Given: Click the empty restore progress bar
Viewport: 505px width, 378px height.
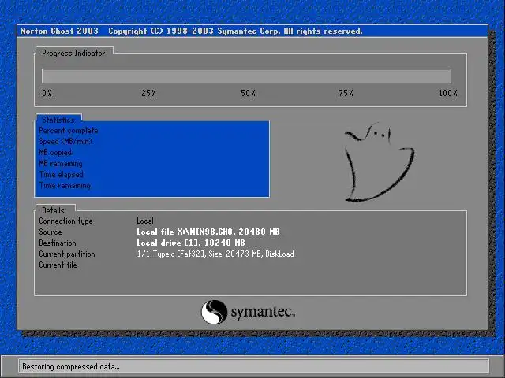Looking at the screenshot, I should click(x=246, y=76).
